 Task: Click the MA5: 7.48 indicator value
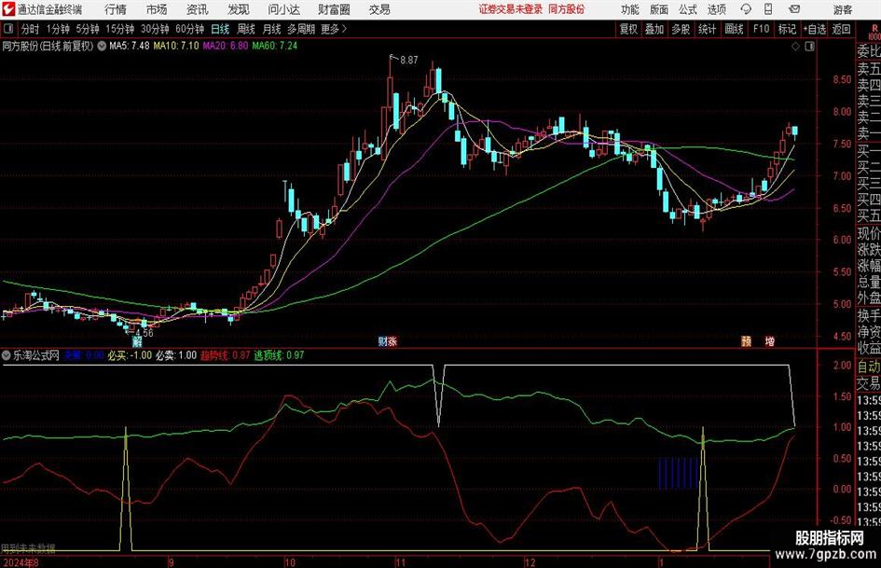coord(130,46)
